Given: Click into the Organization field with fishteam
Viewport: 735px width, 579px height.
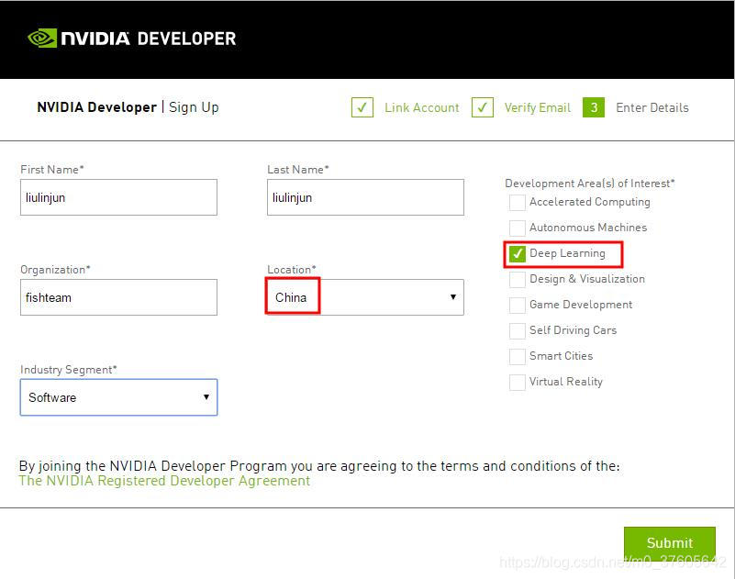Looking at the screenshot, I should tap(118, 297).
